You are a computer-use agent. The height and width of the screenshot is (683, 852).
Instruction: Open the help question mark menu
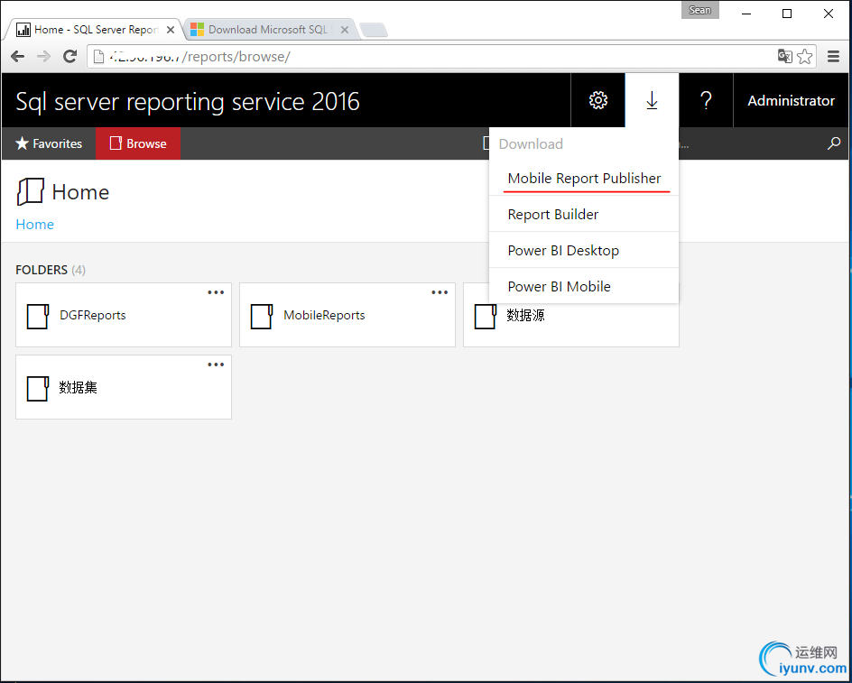tap(705, 100)
